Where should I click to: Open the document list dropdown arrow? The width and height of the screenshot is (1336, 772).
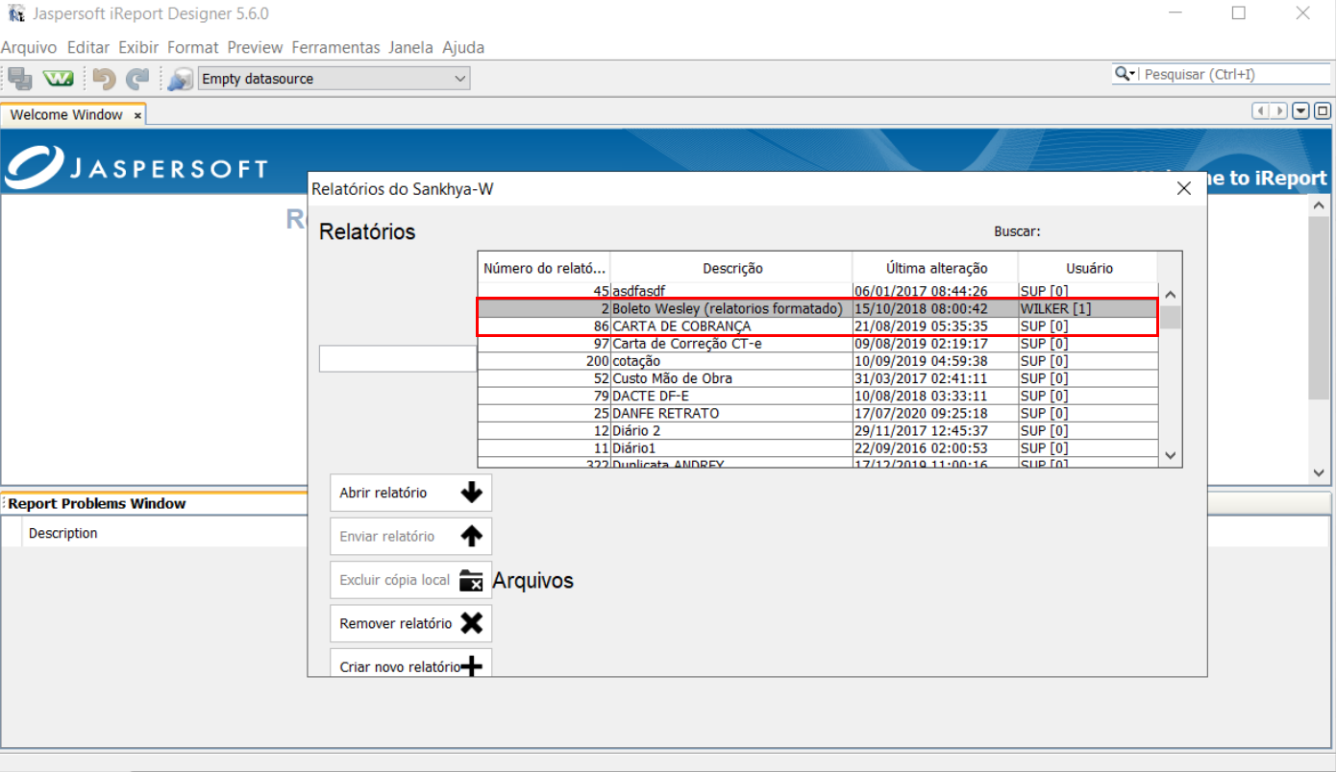[x=1300, y=111]
